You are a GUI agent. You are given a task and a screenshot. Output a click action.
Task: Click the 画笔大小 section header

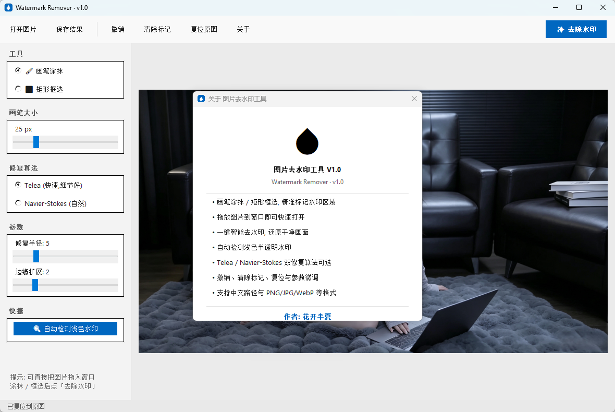click(23, 113)
